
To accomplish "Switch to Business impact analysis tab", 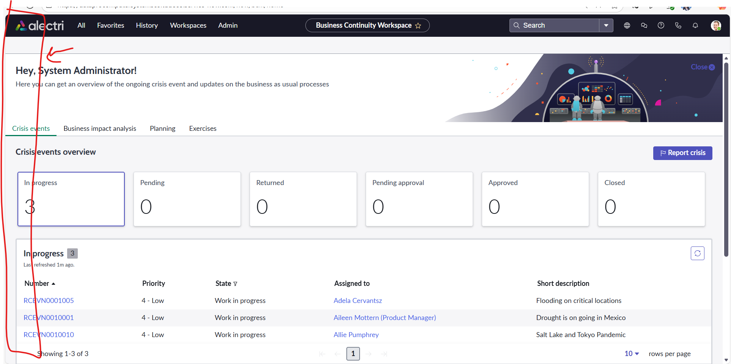I will 100,129.
